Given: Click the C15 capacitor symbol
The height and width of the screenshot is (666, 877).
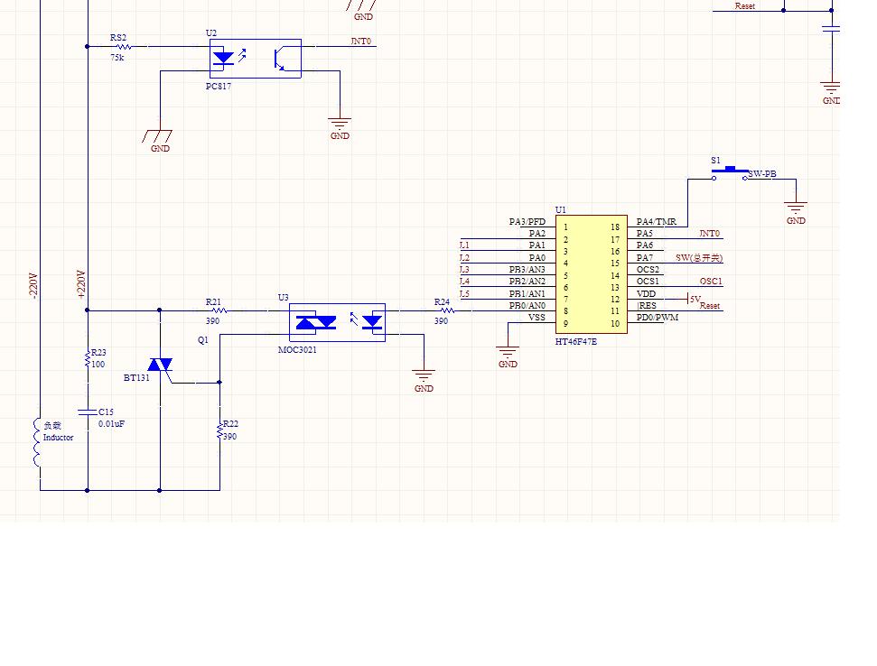Looking at the screenshot, I should [87, 412].
